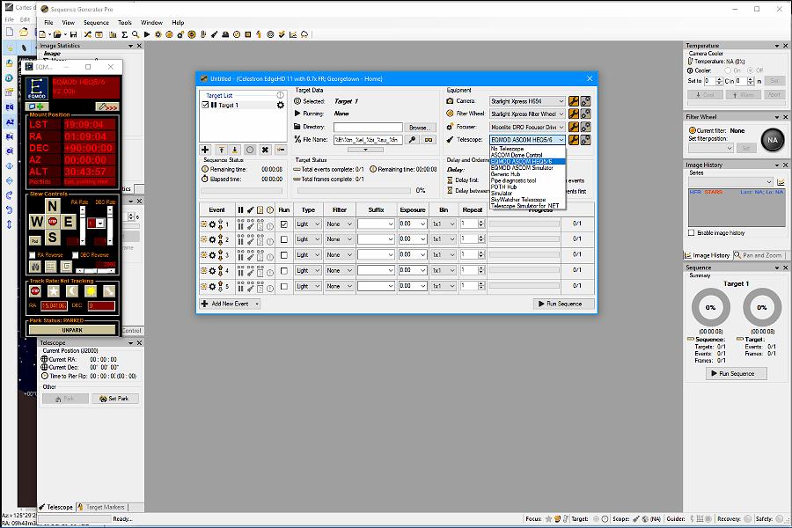Viewport: 792px width, 528px height.
Task: Click the magnifier zoom toolbar icon
Action: point(136,34)
